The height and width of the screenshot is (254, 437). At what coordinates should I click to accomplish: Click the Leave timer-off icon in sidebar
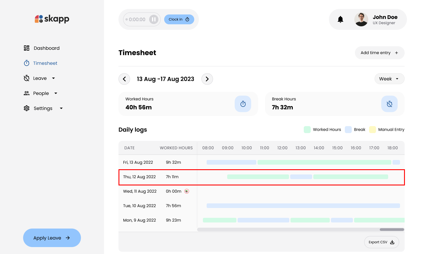[26, 78]
